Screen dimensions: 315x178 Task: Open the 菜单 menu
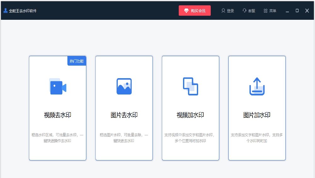coord(273,11)
